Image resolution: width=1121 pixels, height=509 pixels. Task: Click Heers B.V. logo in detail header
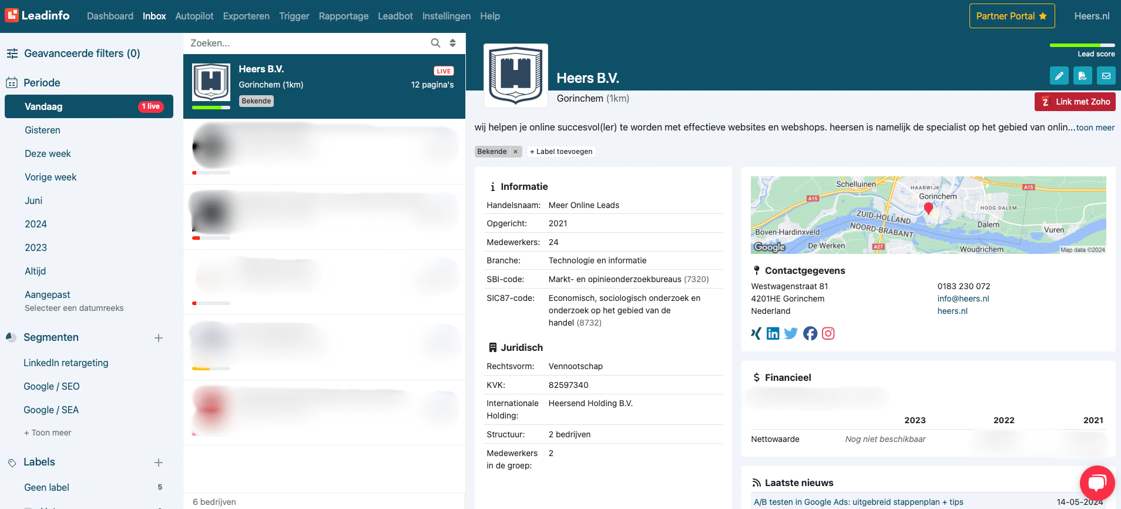click(516, 75)
